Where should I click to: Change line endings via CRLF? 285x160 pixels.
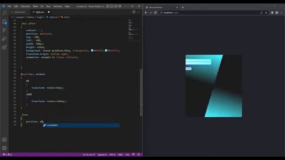(120, 155)
